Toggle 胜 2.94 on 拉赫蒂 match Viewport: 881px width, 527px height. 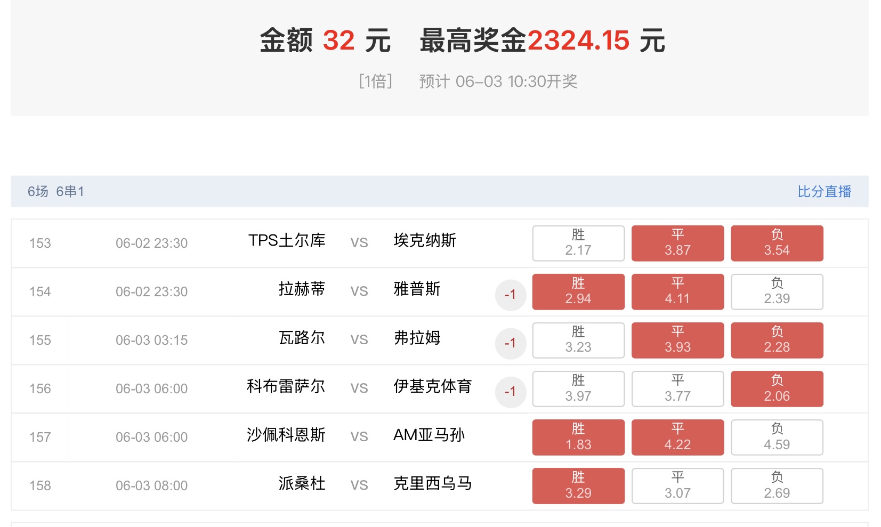coord(578,291)
